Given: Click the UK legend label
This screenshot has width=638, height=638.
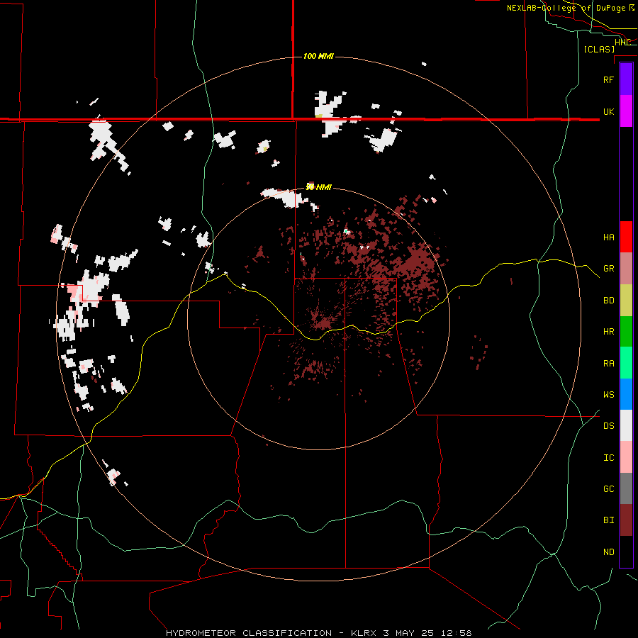Looking at the screenshot, I should tap(608, 111).
